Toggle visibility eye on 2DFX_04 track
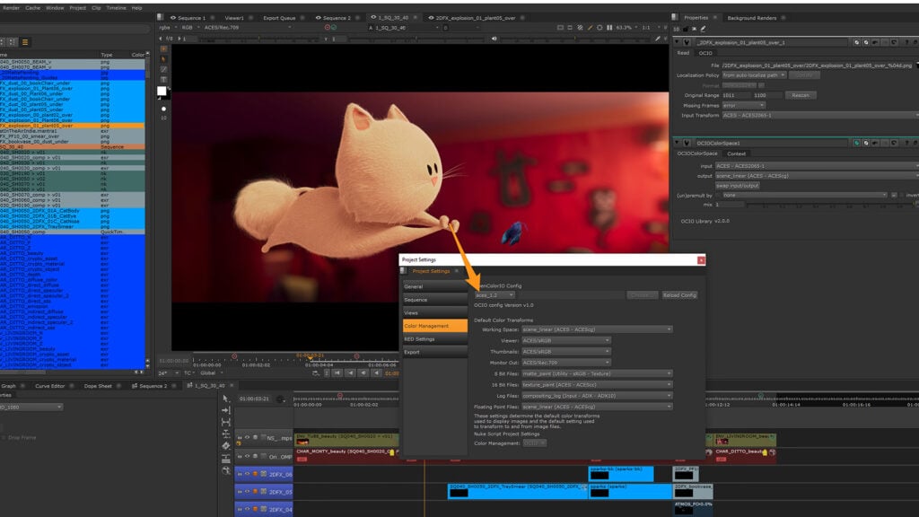 coord(247,510)
